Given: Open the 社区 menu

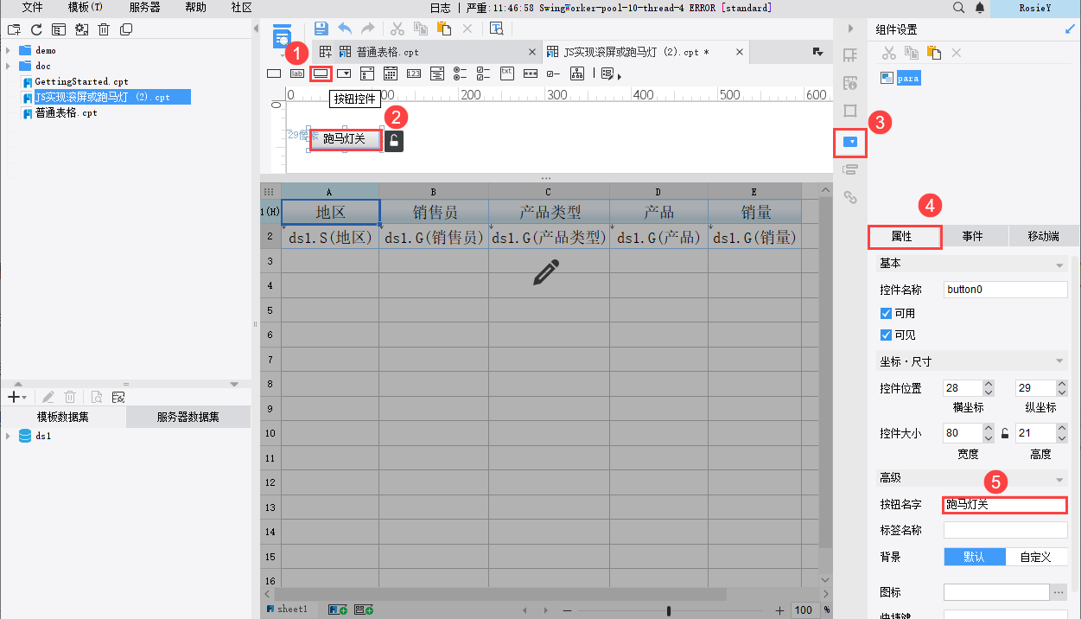Looking at the screenshot, I should coord(242,7).
